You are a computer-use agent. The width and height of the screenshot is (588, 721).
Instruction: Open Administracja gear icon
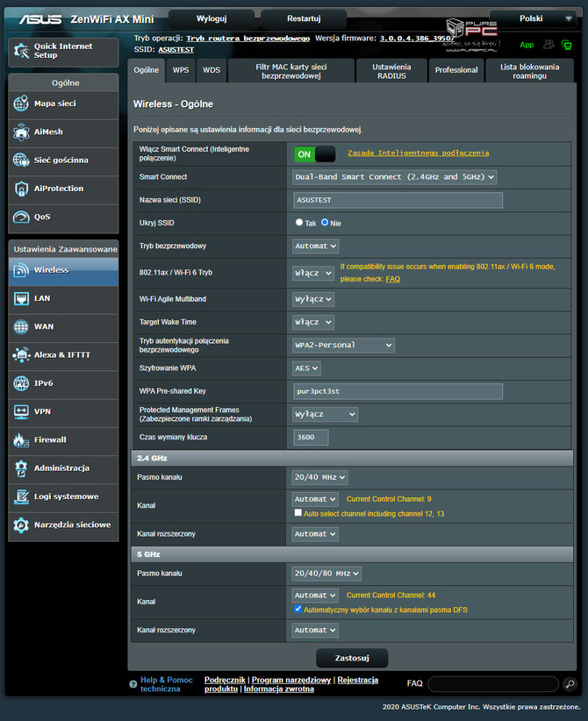pyautogui.click(x=21, y=468)
